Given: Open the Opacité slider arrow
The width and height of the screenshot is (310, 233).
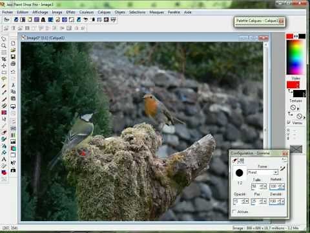Looking at the screenshot, I should 247,201.
